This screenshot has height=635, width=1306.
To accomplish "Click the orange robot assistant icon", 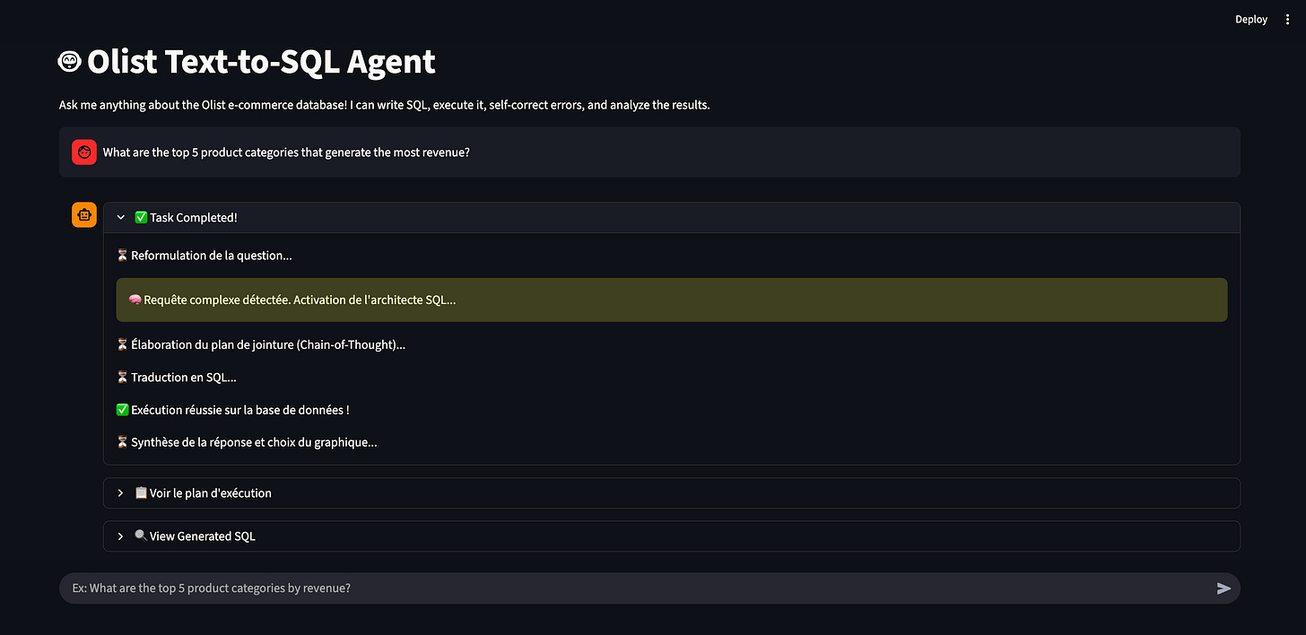I will tap(83, 214).
